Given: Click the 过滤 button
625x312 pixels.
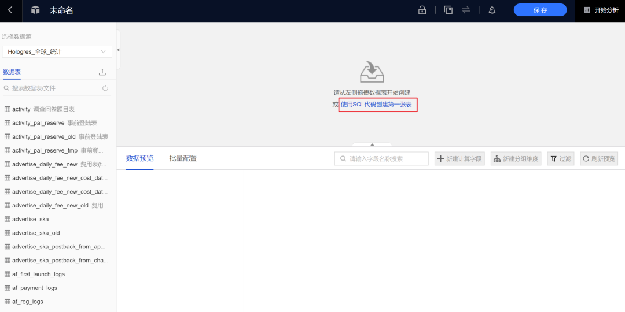Looking at the screenshot, I should (561, 159).
